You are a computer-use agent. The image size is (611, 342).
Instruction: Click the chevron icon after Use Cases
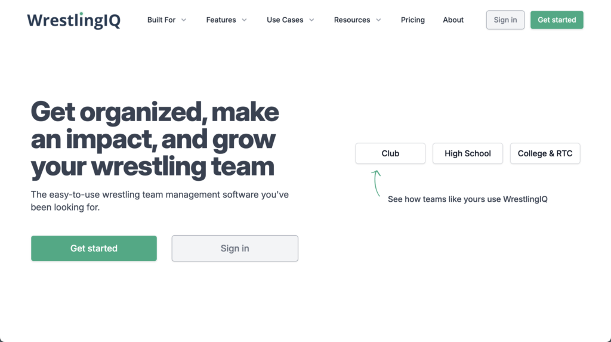point(311,20)
